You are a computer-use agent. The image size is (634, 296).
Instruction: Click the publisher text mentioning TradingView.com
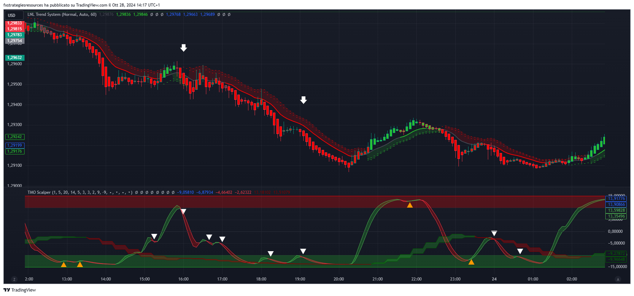click(x=82, y=5)
